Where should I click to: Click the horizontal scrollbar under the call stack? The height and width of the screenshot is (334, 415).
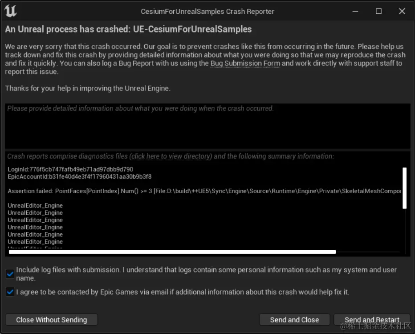[x=172, y=252]
